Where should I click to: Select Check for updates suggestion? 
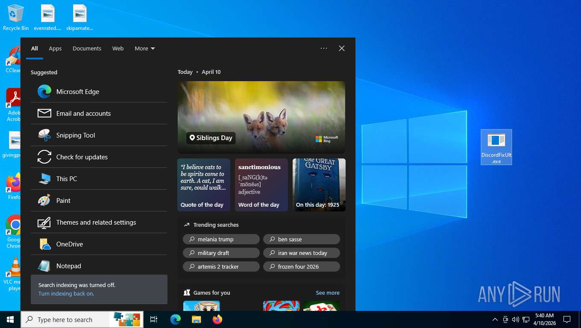tap(99, 157)
